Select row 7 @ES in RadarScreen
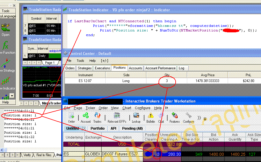 coord(42,26)
